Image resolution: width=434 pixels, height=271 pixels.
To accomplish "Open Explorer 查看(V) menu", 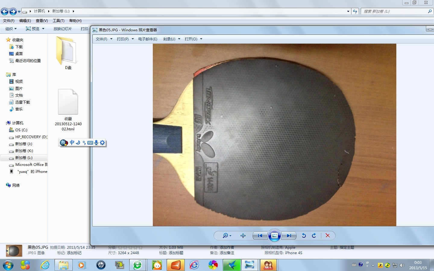I will pos(42,21).
